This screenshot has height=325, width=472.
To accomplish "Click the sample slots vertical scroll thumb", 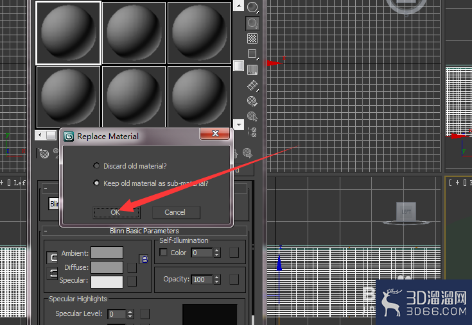I will pyautogui.click(x=239, y=66).
